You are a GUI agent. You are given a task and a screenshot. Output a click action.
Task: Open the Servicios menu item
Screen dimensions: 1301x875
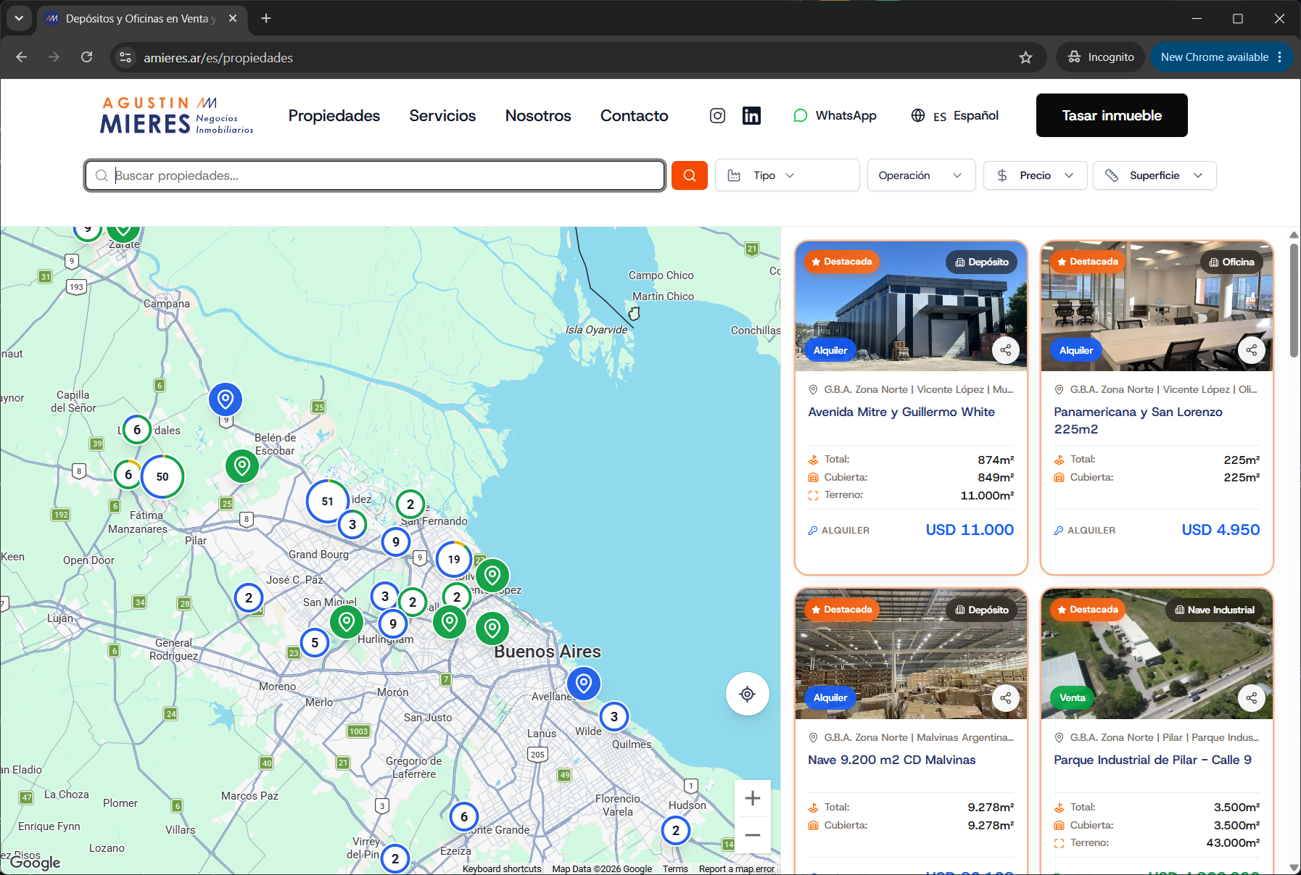coord(442,116)
